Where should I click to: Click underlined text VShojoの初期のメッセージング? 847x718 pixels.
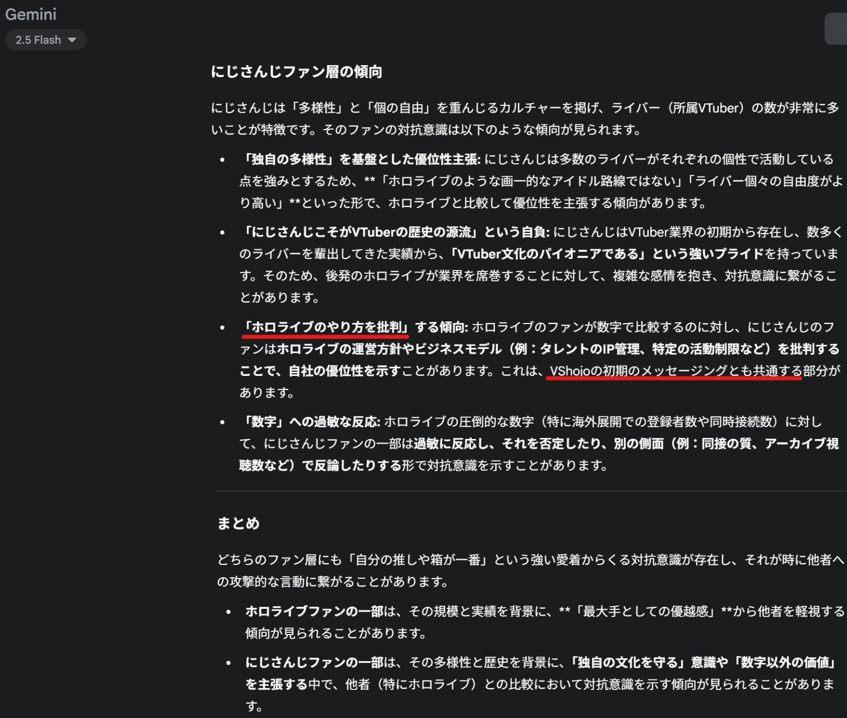pyautogui.click(x=638, y=371)
